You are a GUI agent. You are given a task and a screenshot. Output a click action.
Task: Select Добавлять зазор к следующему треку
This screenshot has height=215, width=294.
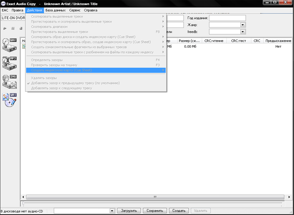click(96, 88)
